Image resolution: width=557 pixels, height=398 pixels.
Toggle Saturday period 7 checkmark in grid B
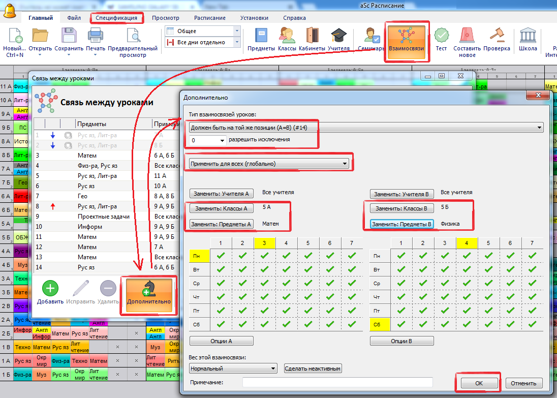(532, 324)
